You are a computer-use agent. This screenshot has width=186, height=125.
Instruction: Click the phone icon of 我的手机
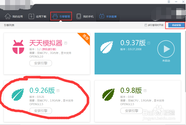click(x=79, y=16)
